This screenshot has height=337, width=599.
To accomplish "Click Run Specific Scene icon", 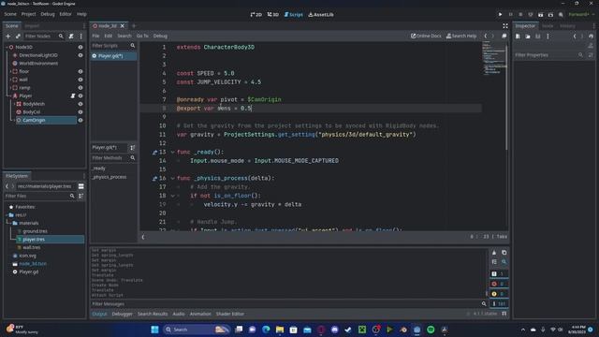I will point(550,15).
